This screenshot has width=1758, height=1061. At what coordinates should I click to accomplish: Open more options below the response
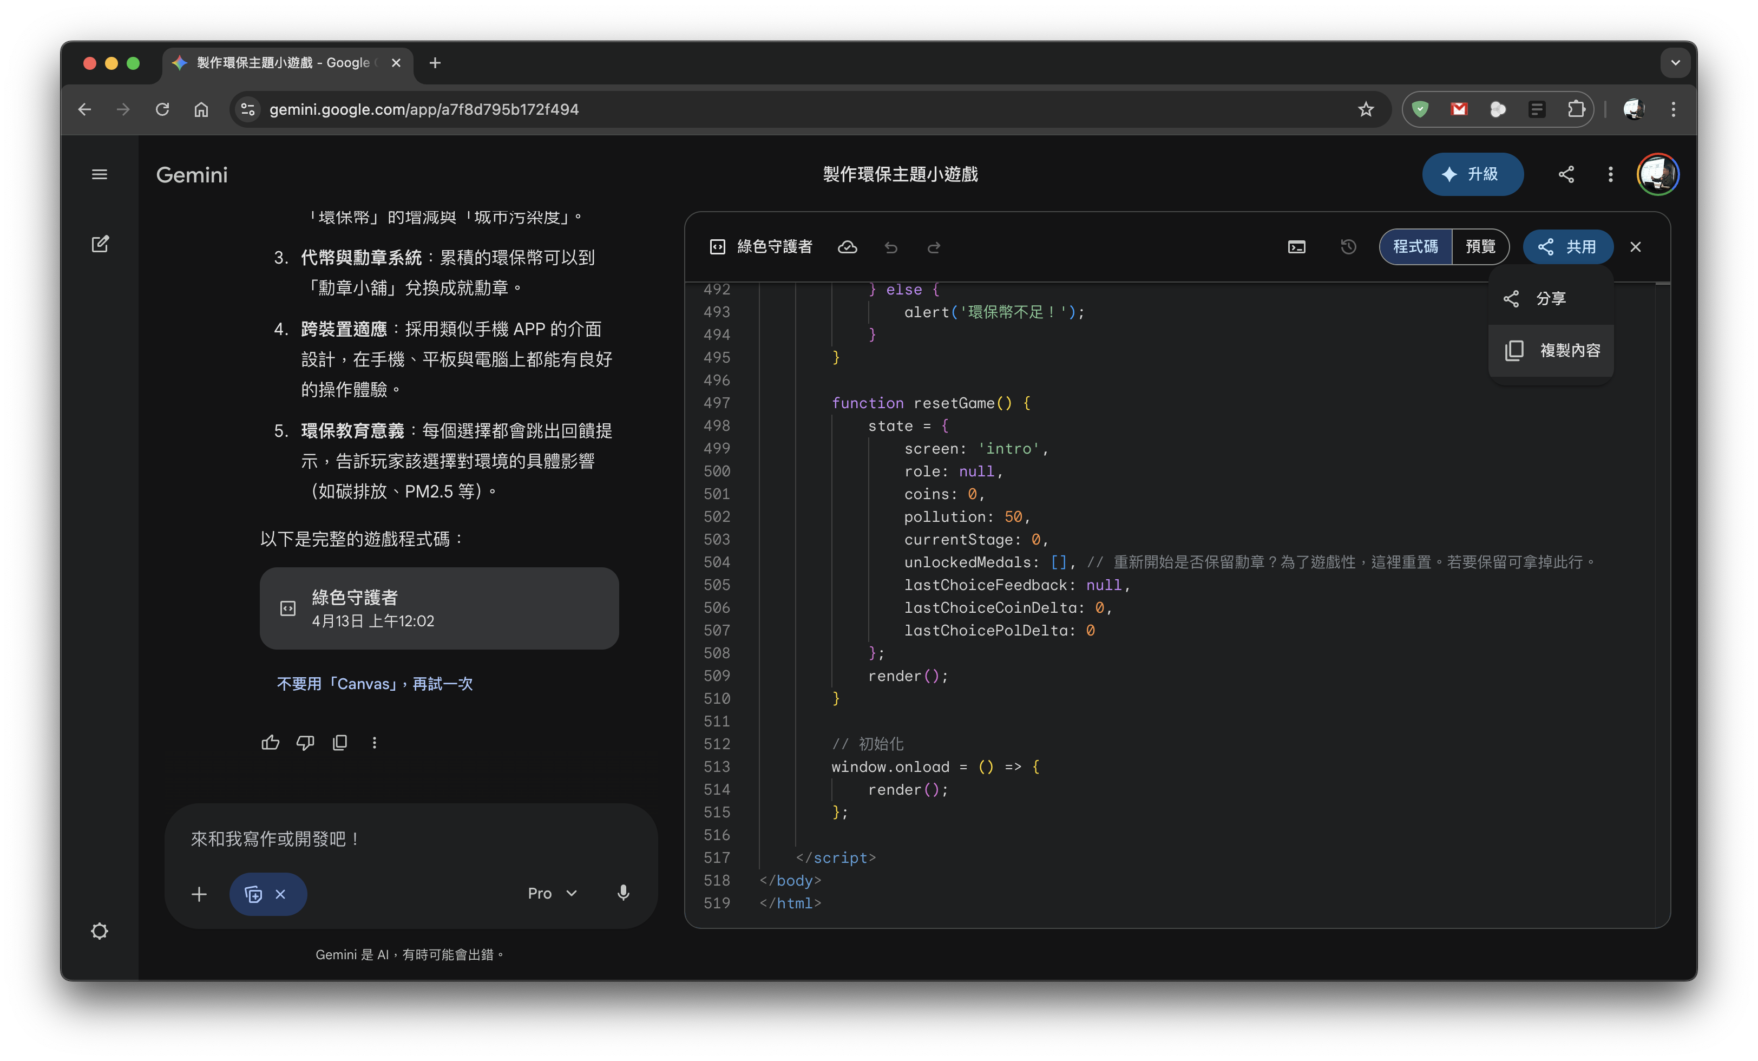[x=375, y=742]
